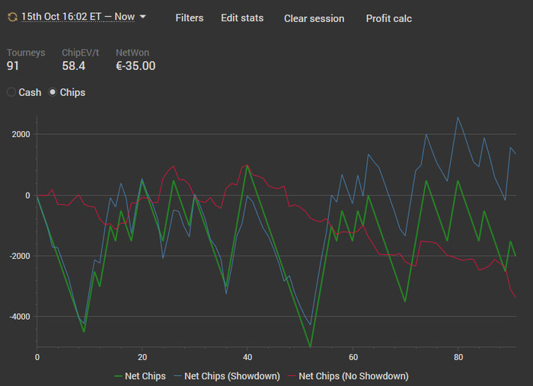Click the y-axis label 2000
Image resolution: width=533 pixels, height=386 pixels.
pyautogui.click(x=21, y=135)
